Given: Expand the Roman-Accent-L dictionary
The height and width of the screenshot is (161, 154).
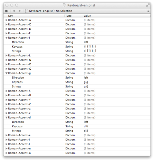Looking at the screenshot, I should click(x=7, y=55).
